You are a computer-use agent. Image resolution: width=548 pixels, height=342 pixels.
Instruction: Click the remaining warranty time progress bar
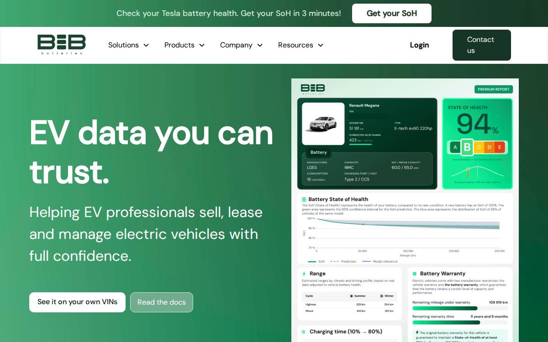pyautogui.click(x=460, y=322)
